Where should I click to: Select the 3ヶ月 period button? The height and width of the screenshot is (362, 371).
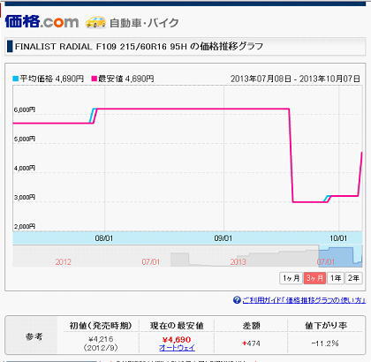click(314, 278)
